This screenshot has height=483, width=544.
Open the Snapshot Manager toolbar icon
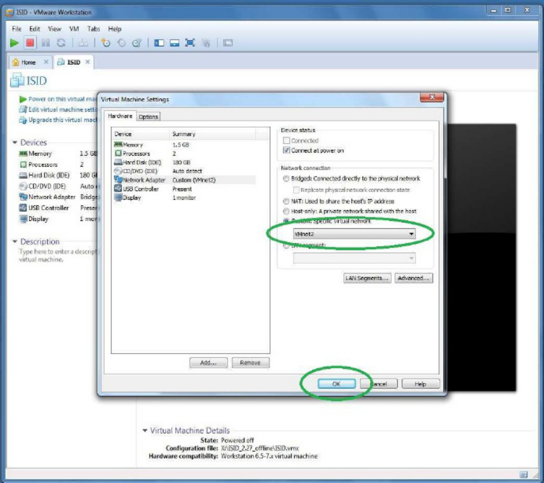point(137,43)
